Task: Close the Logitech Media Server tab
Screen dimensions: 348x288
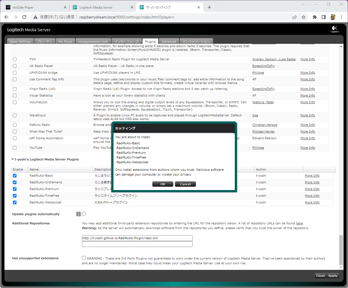Action: click(x=132, y=7)
